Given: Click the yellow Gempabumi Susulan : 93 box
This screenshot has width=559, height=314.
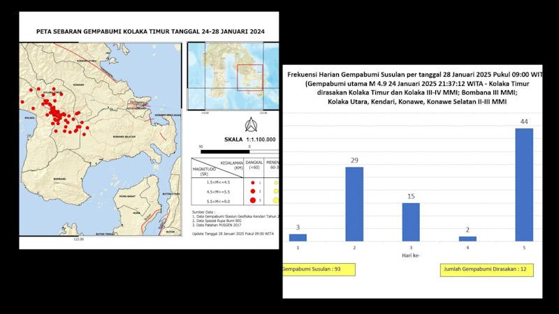Looking at the screenshot, I should tap(319, 269).
